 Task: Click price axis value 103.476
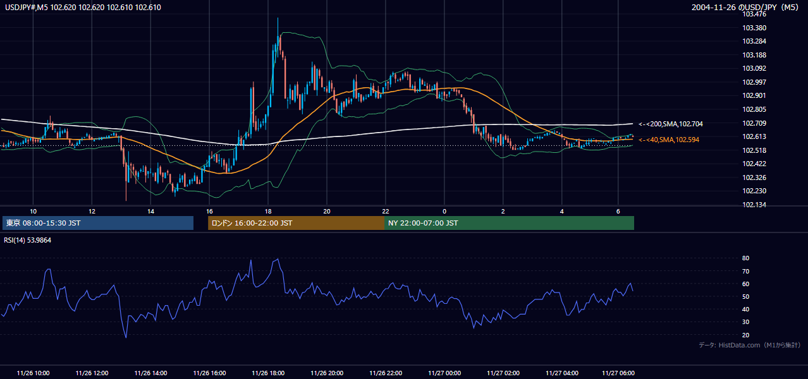point(755,15)
